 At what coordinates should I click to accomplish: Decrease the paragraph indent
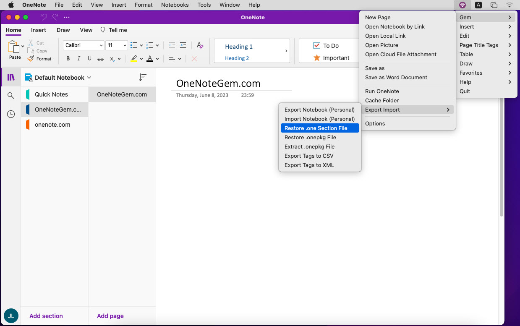click(x=172, y=45)
